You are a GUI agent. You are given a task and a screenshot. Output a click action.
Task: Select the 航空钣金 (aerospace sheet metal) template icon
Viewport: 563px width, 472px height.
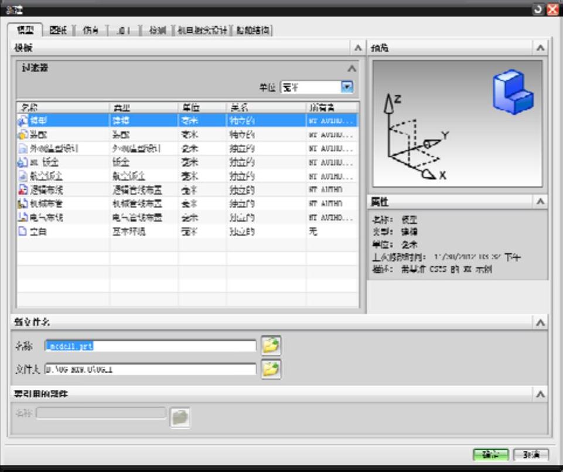tap(23, 176)
